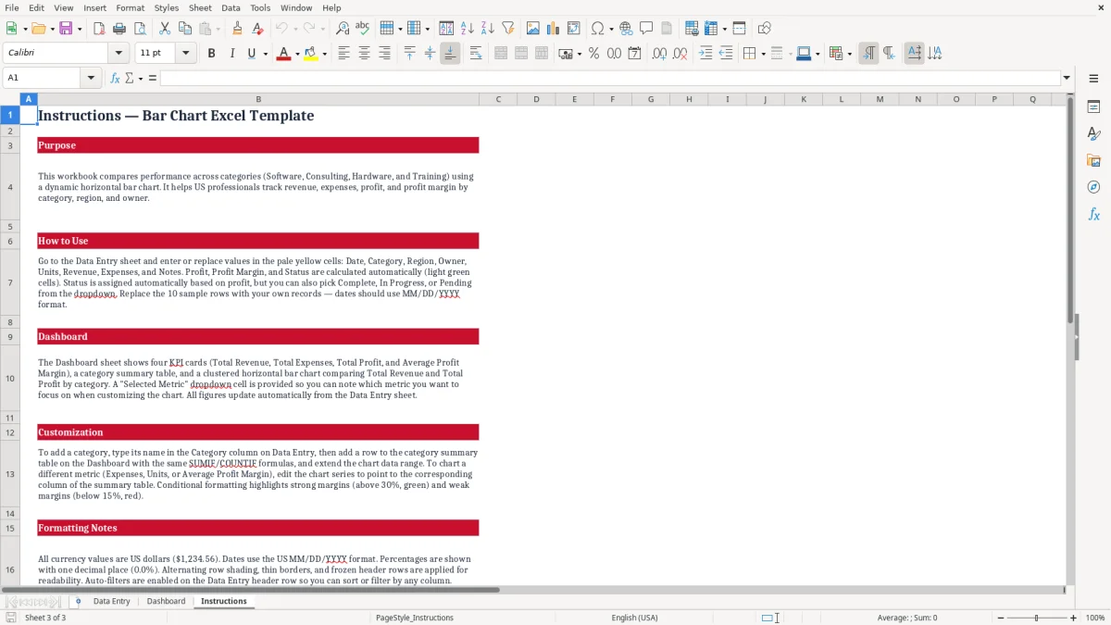Open the Function Wizard fx icon
1111x625 pixels.
(x=115, y=78)
